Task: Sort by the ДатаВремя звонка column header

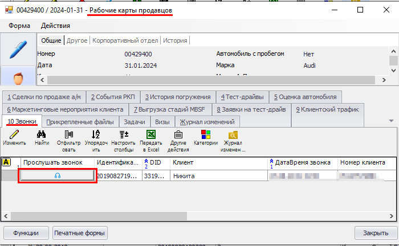Action: pos(302,163)
